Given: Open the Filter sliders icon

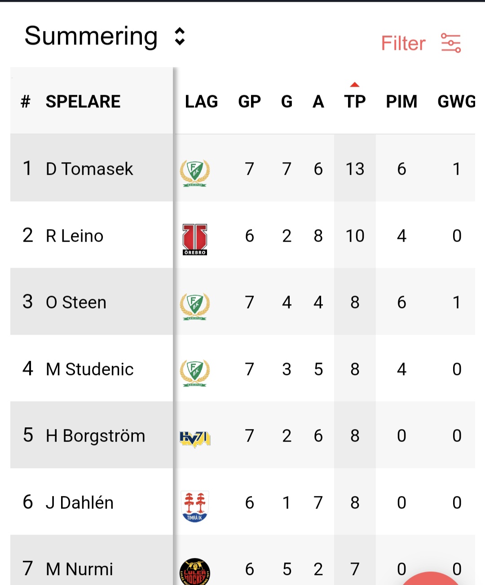Looking at the screenshot, I should (451, 43).
